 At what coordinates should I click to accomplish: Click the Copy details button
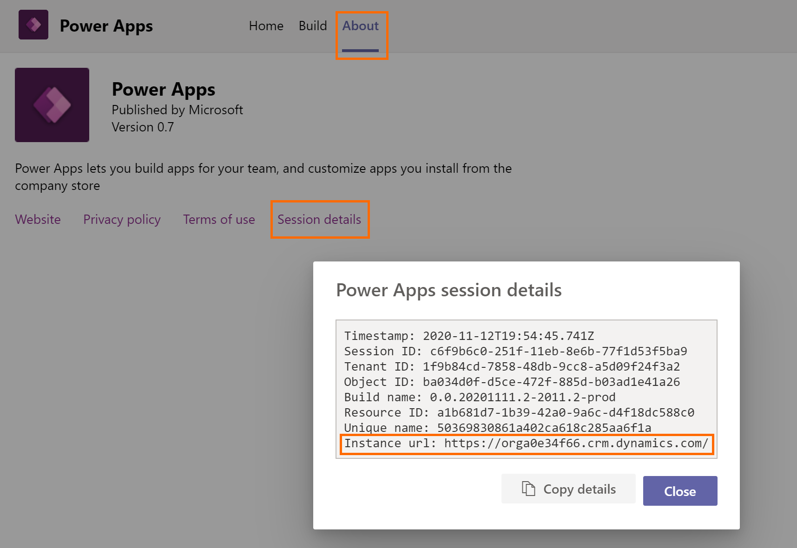[x=568, y=489]
